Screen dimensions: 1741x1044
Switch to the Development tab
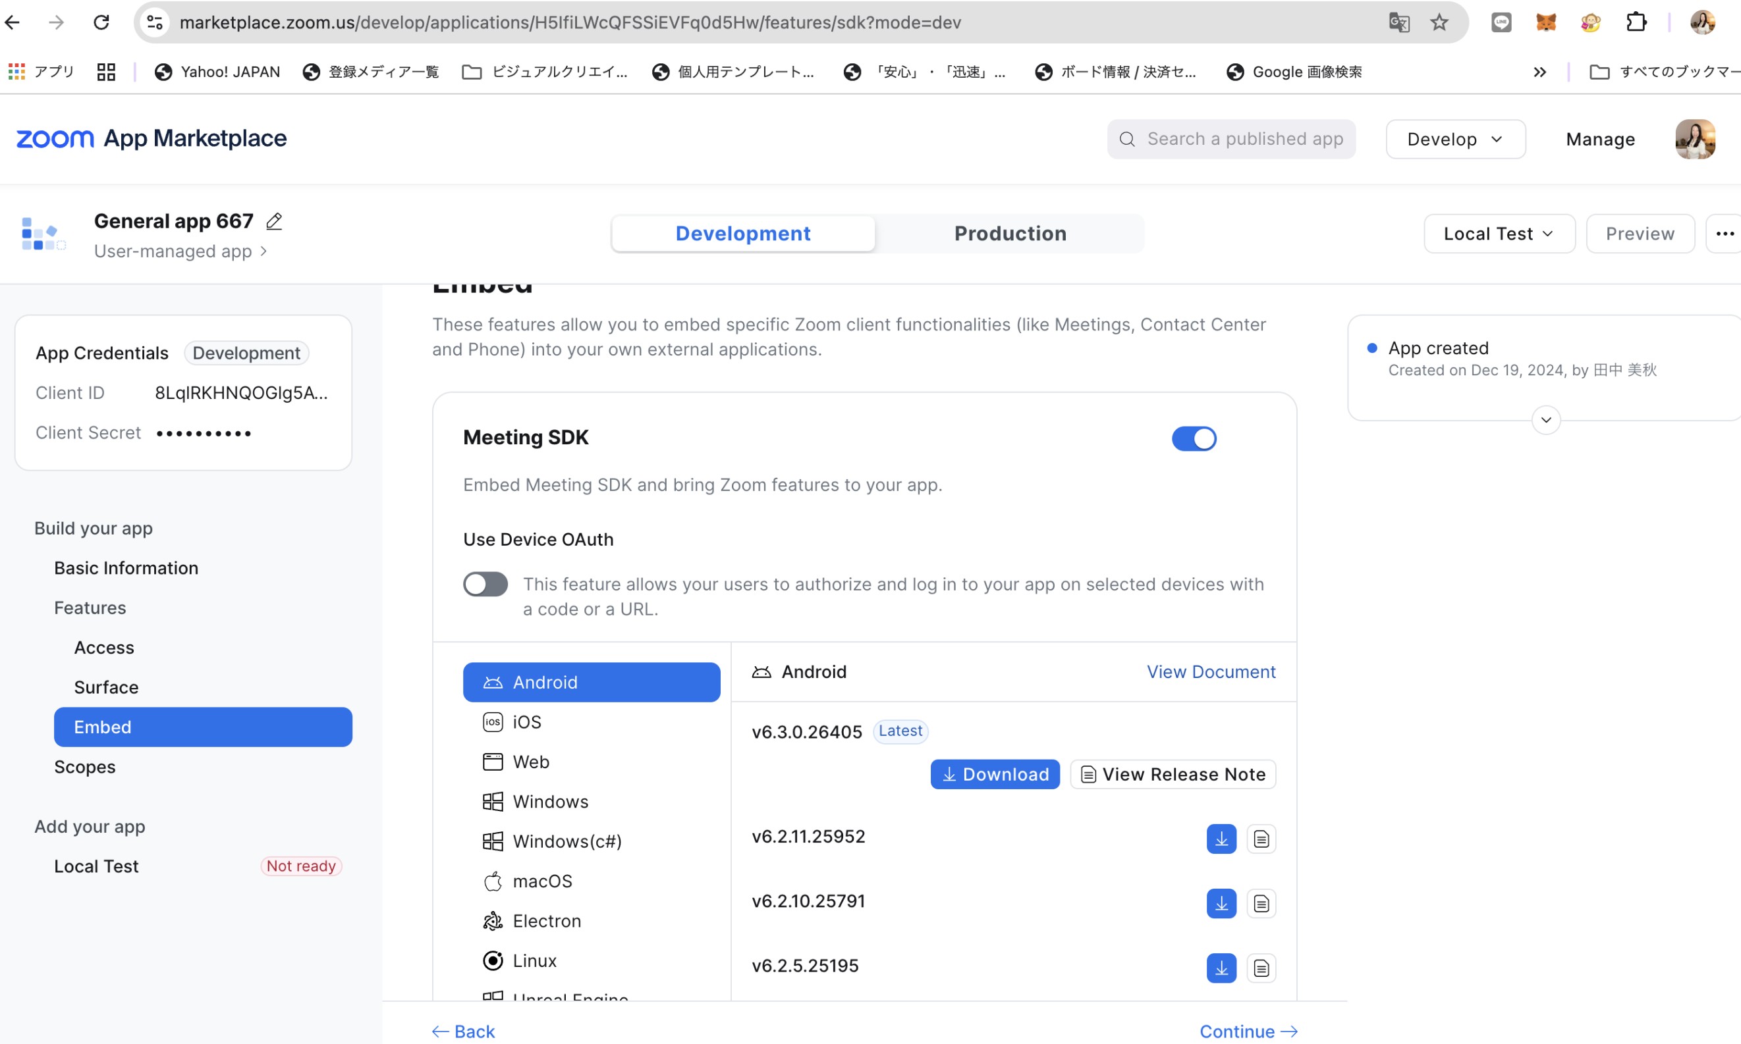pyautogui.click(x=743, y=234)
